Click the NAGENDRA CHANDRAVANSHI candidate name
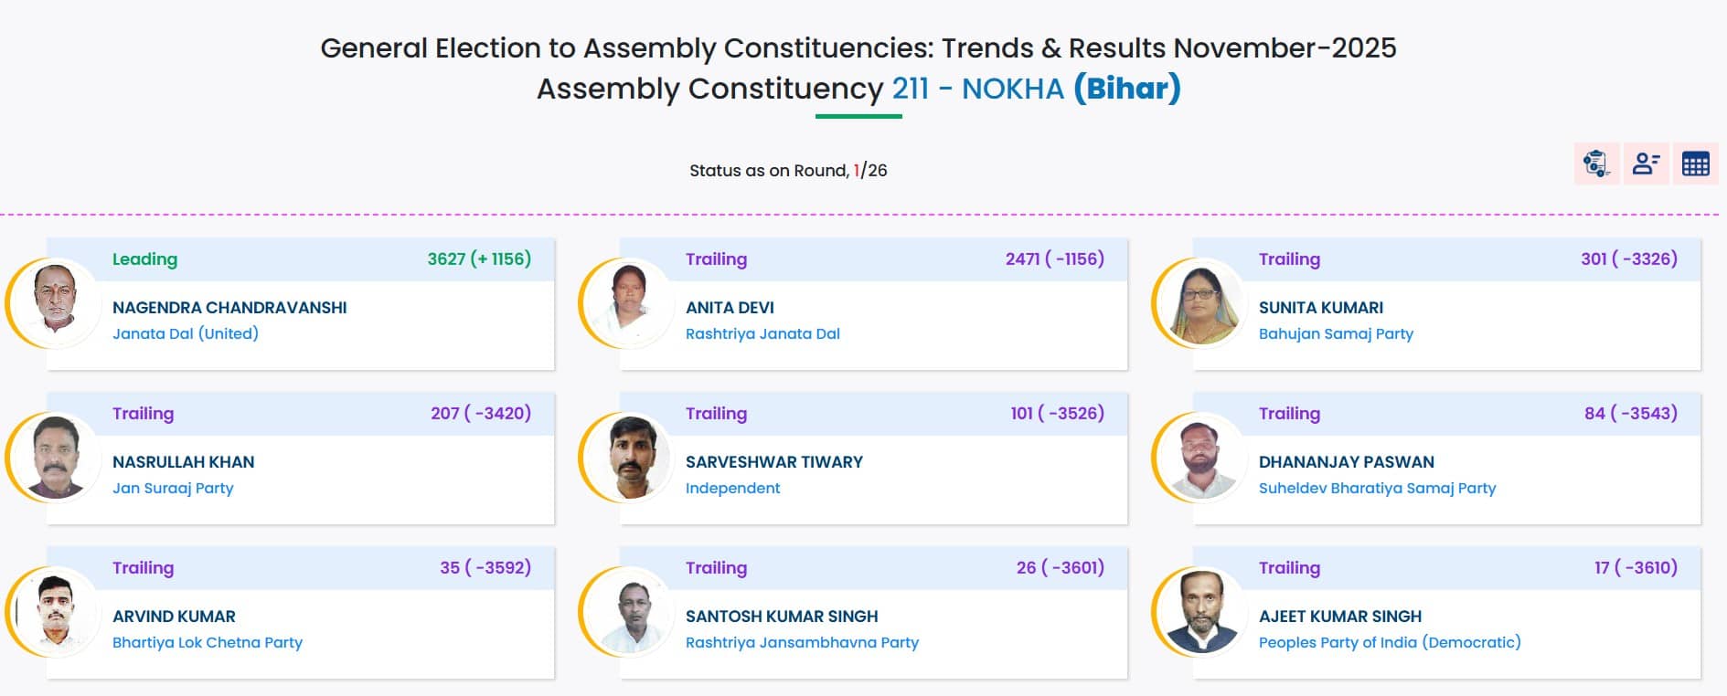This screenshot has height=696, width=1727. (229, 308)
